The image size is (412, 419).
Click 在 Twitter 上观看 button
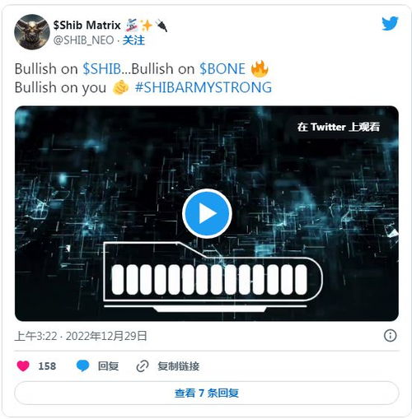(338, 127)
